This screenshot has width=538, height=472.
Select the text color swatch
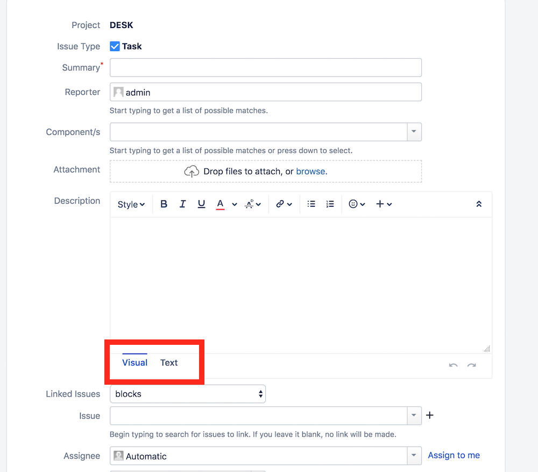pyautogui.click(x=220, y=204)
